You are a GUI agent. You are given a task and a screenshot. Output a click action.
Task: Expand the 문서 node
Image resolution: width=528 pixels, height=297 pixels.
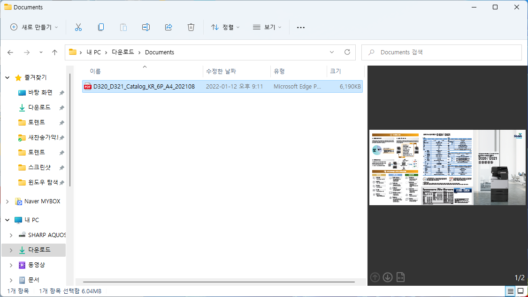(x=11, y=280)
